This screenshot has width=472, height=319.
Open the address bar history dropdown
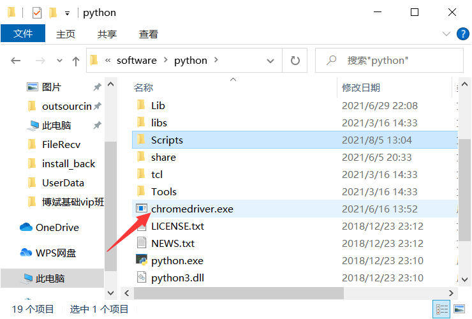[x=270, y=61]
